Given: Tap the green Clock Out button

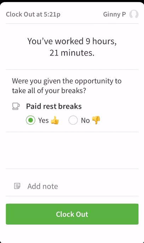Looking at the screenshot, I should point(72,214).
